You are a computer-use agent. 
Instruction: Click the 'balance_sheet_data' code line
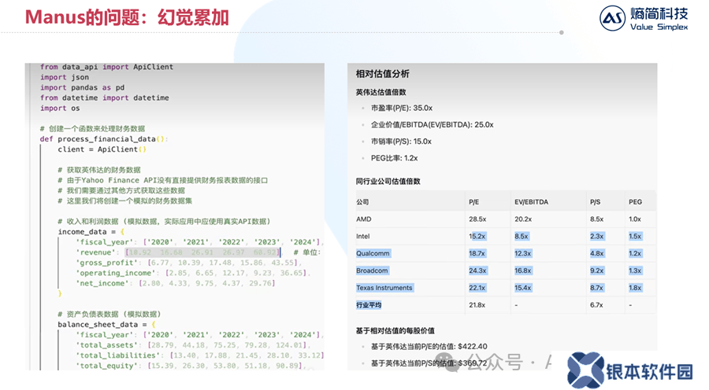pyautogui.click(x=104, y=324)
